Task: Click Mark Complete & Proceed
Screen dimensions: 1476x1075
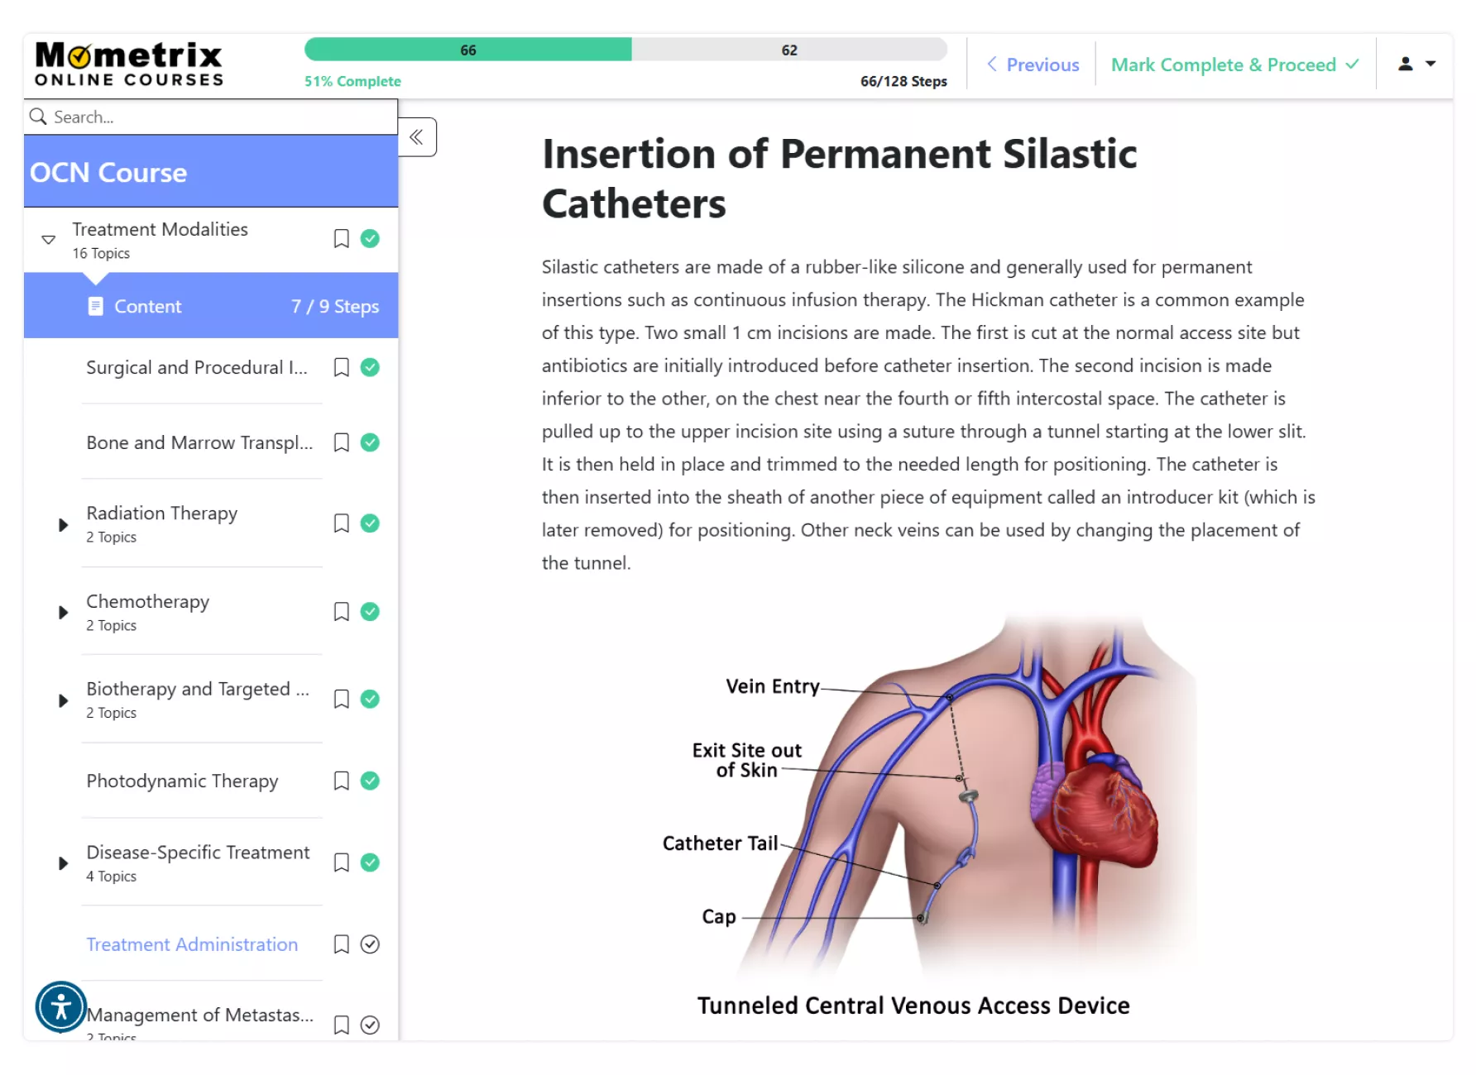Action: (x=1234, y=64)
